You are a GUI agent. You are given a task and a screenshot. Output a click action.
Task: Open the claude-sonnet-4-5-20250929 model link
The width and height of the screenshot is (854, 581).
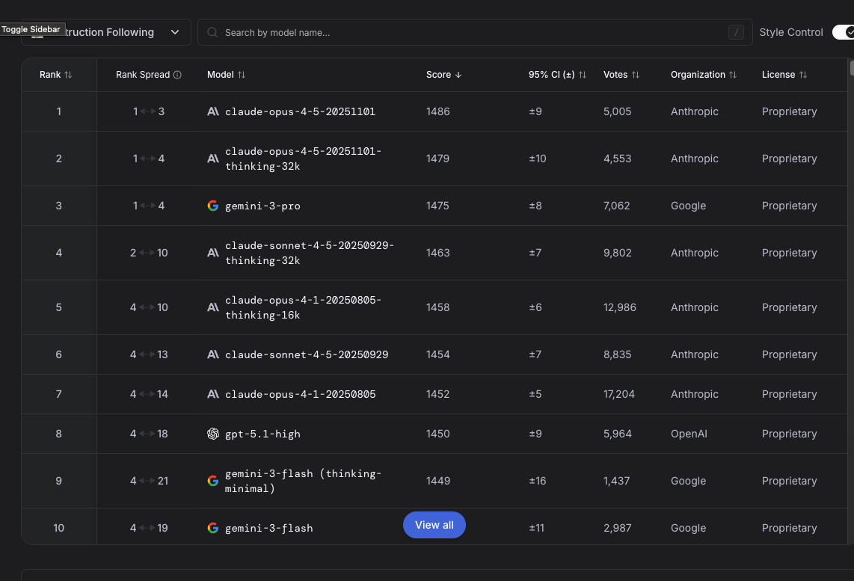tap(307, 354)
